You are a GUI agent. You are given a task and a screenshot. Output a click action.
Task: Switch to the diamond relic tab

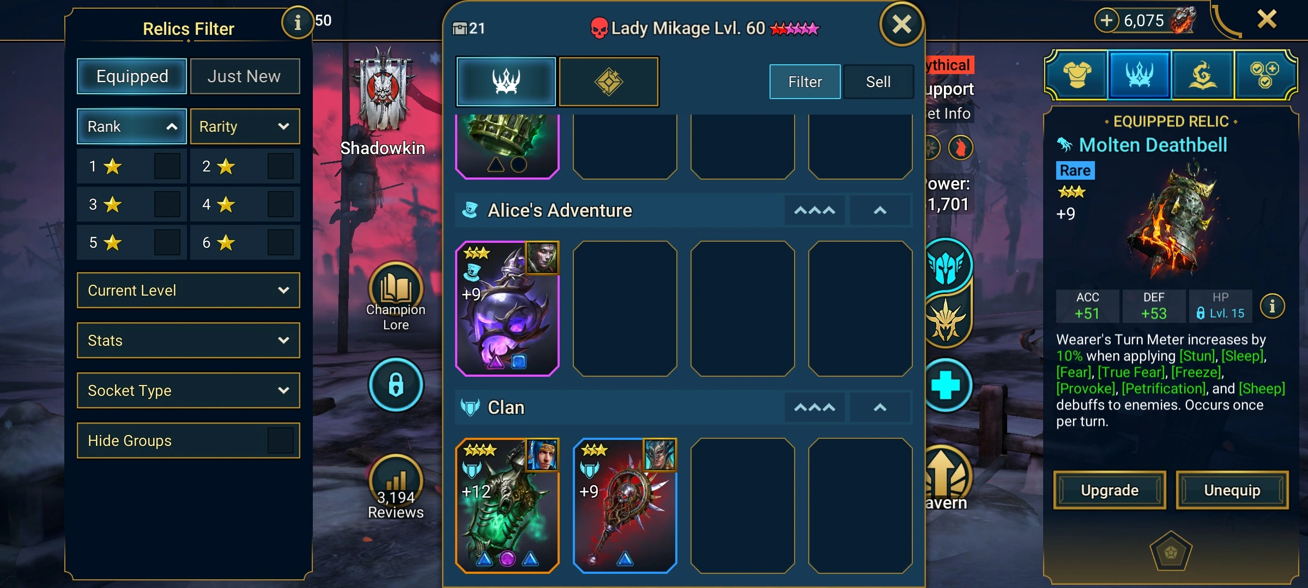point(609,82)
